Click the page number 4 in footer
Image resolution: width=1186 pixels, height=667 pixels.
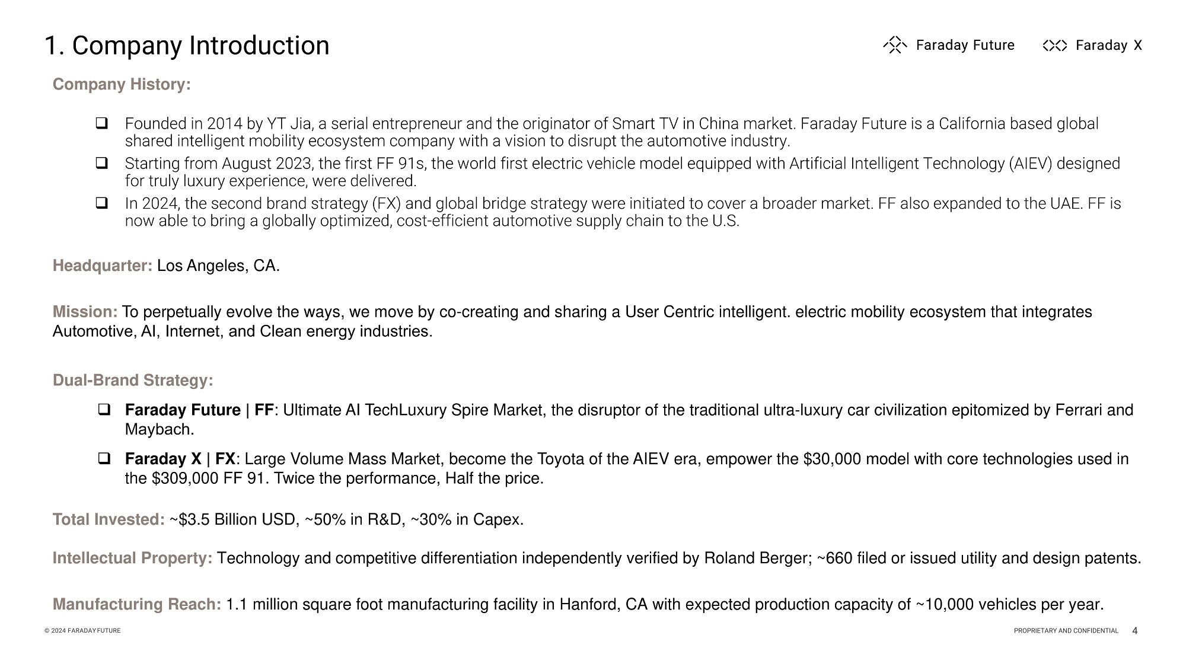pos(1134,631)
